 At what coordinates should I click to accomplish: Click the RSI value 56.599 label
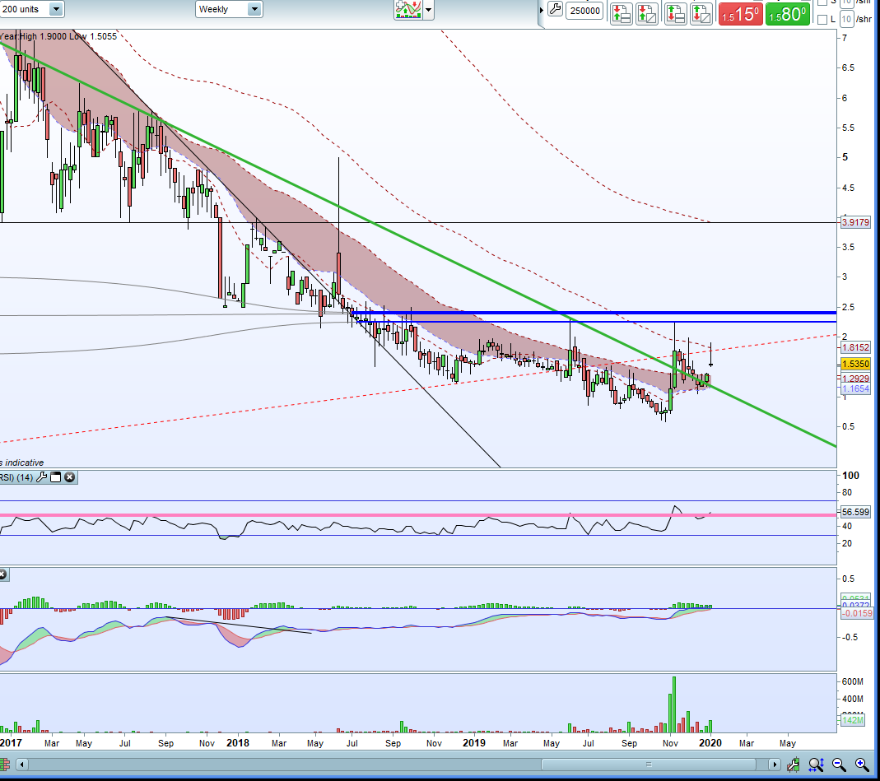pos(855,512)
